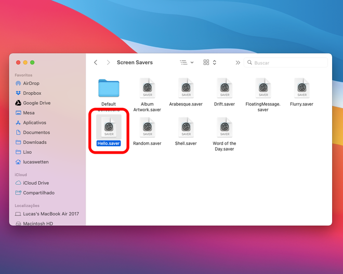Maximize the window with green button
This screenshot has height=274, width=343.
click(32, 62)
